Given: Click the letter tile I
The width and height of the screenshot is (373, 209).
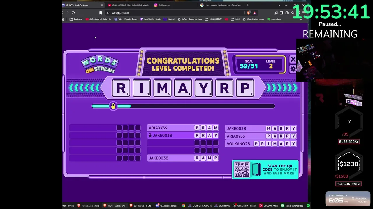Looking at the screenshot, I should 142,88.
